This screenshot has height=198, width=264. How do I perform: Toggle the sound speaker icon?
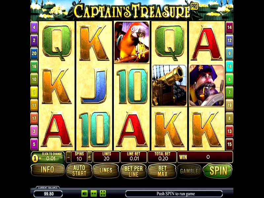pos(85,193)
